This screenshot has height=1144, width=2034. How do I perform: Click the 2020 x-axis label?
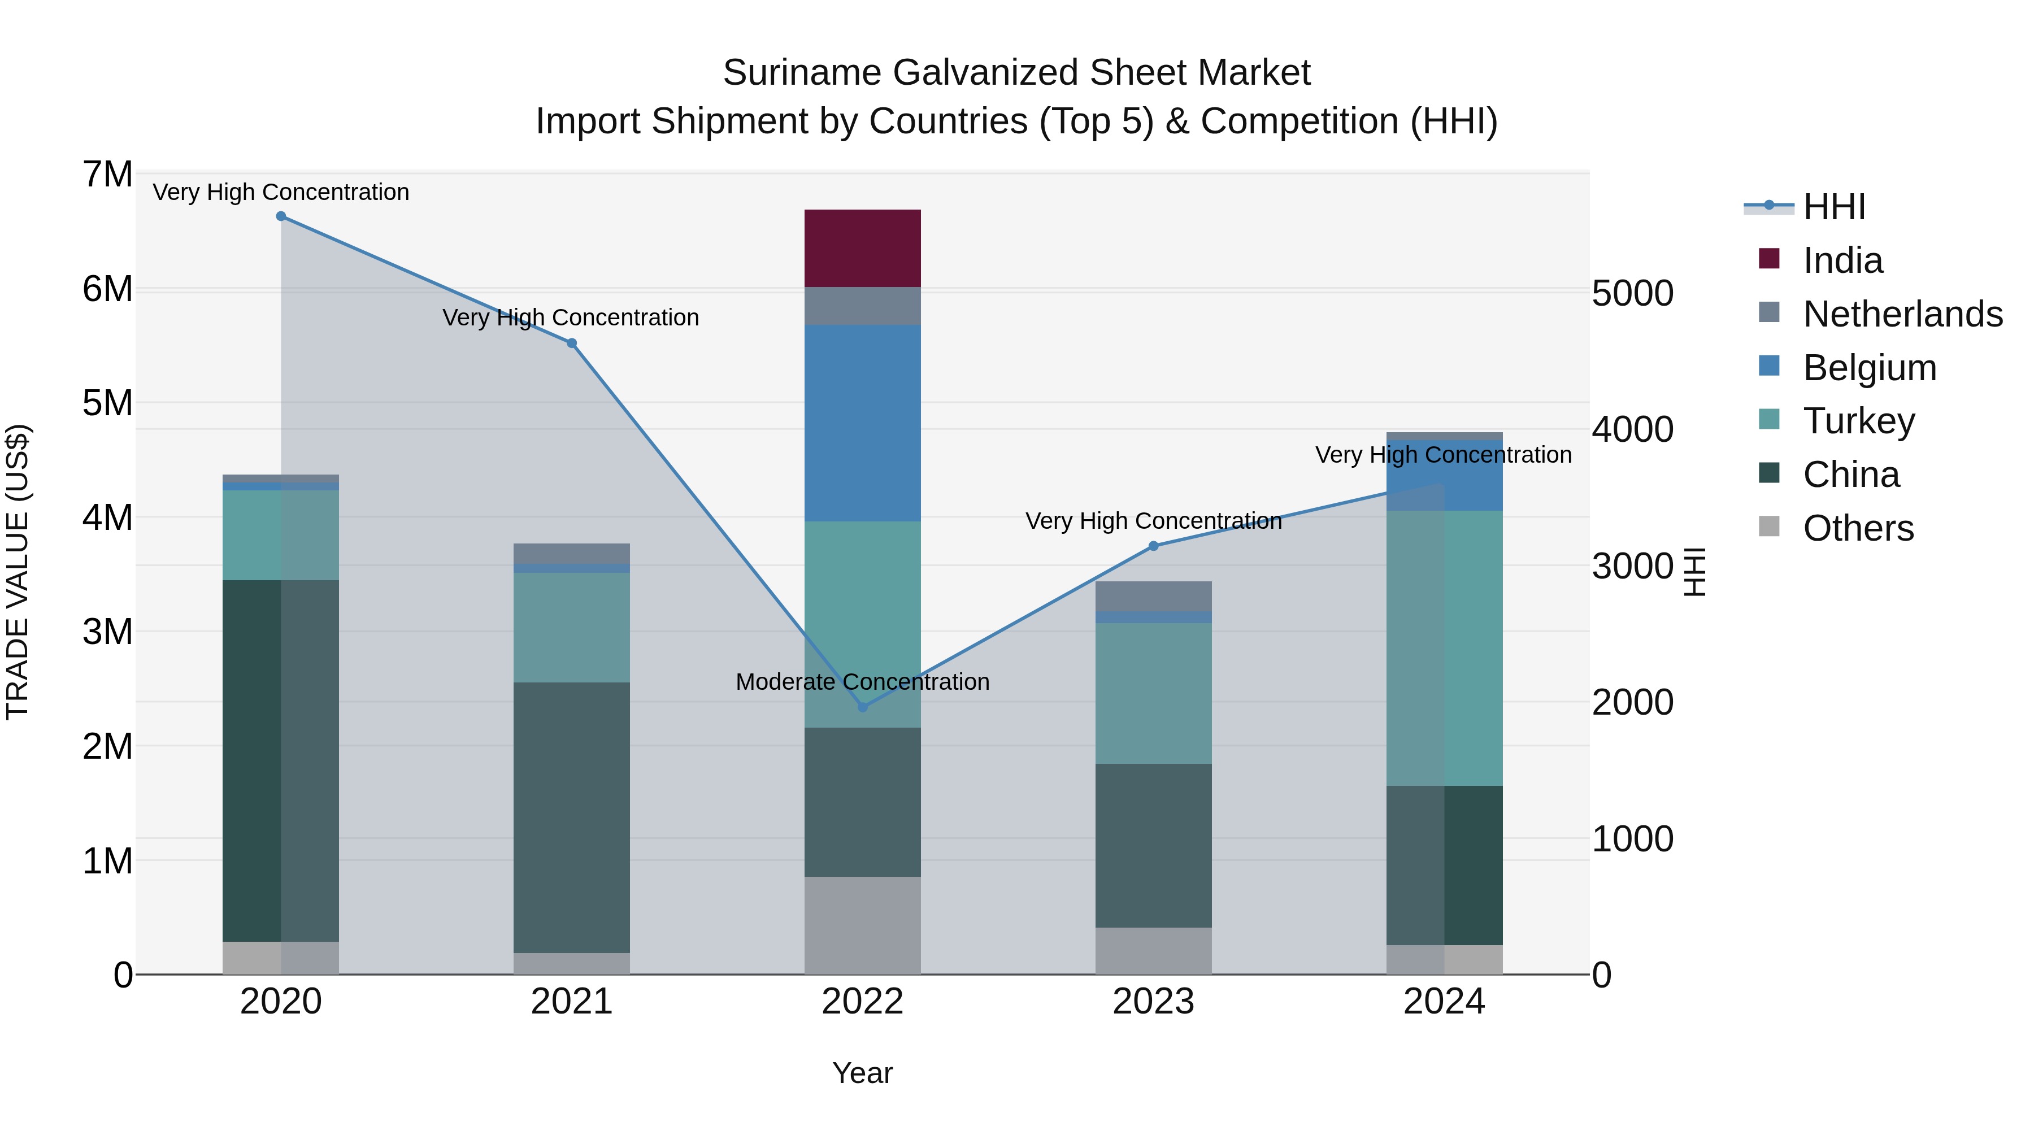tap(281, 1002)
